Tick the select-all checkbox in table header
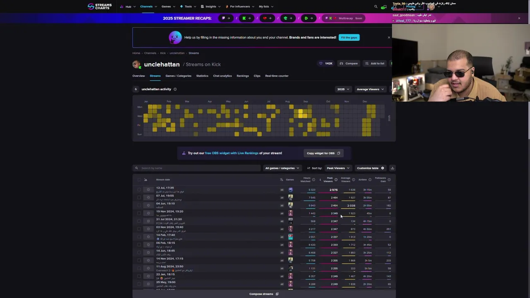The width and height of the screenshot is (530, 298). [x=139, y=180]
